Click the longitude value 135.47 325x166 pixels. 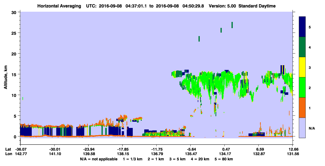click(190, 154)
